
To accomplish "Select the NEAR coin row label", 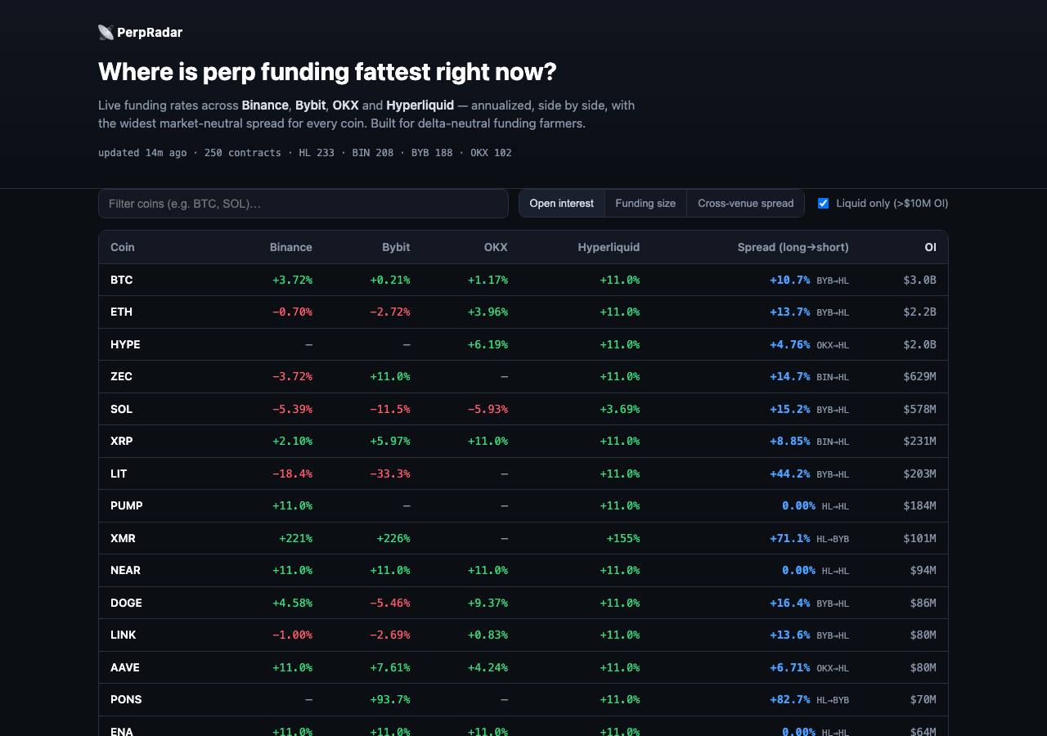I will 125,570.
